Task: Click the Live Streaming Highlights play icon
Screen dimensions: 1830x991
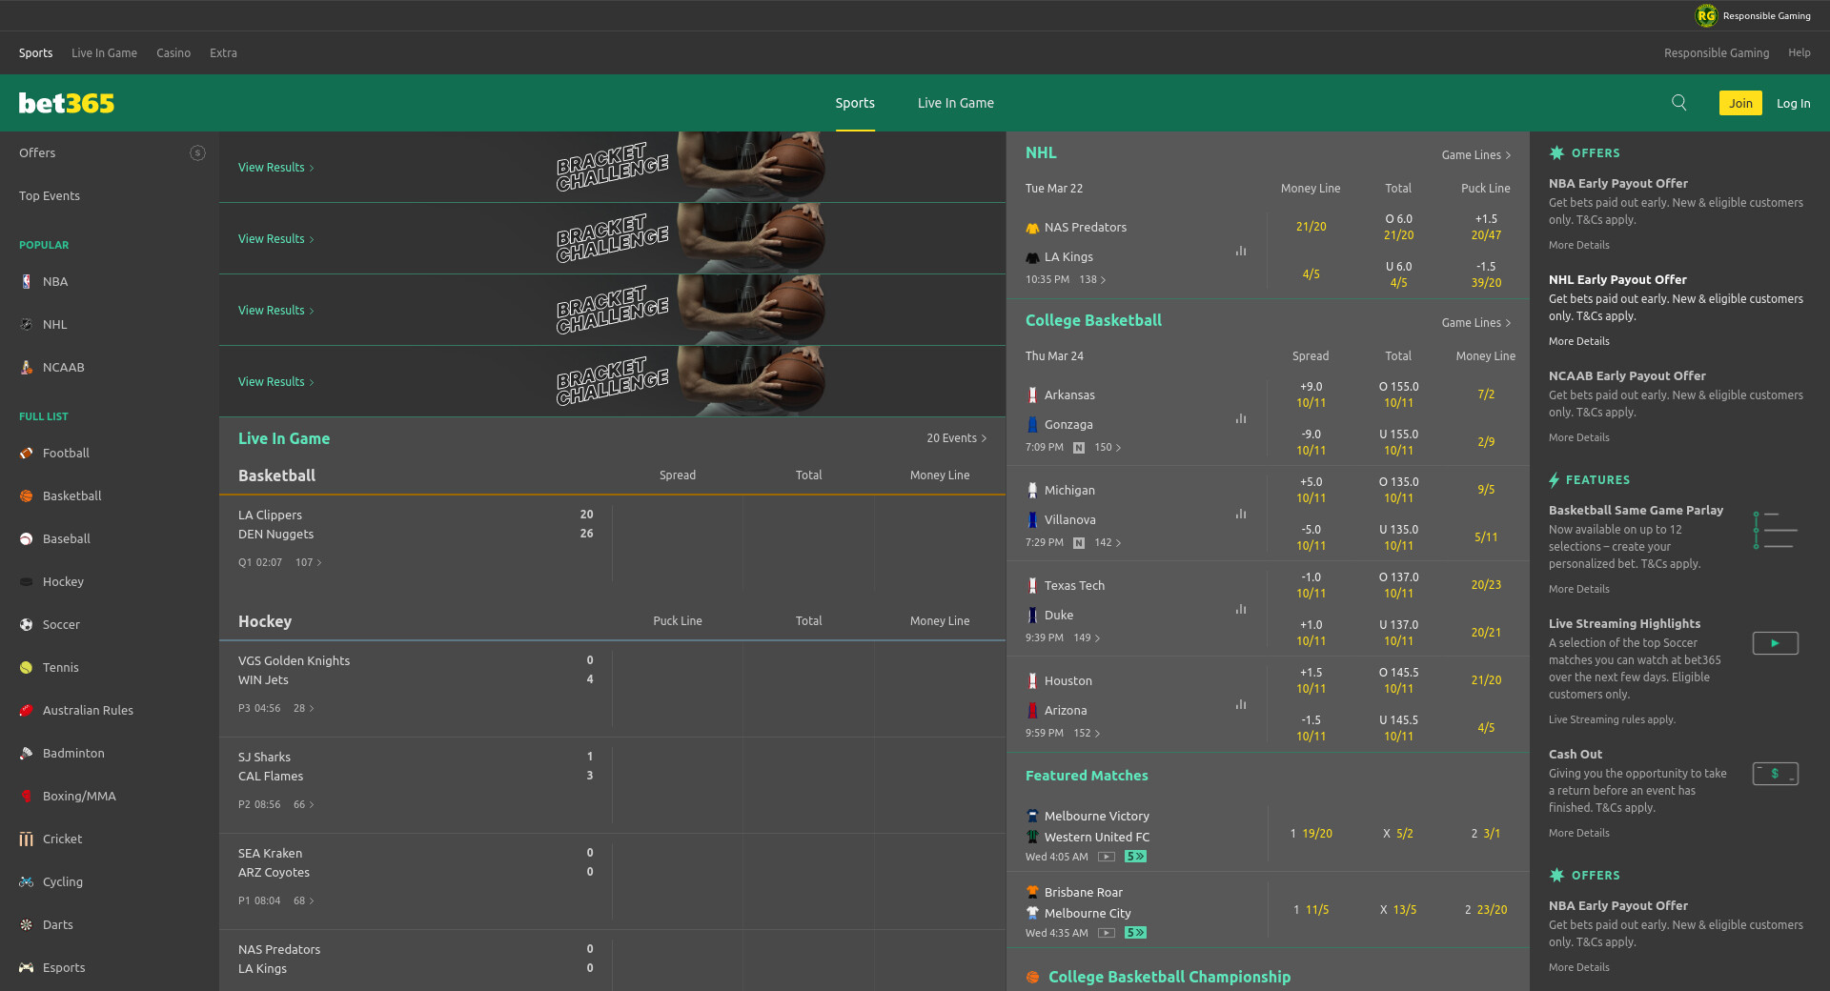Action: [x=1775, y=643]
